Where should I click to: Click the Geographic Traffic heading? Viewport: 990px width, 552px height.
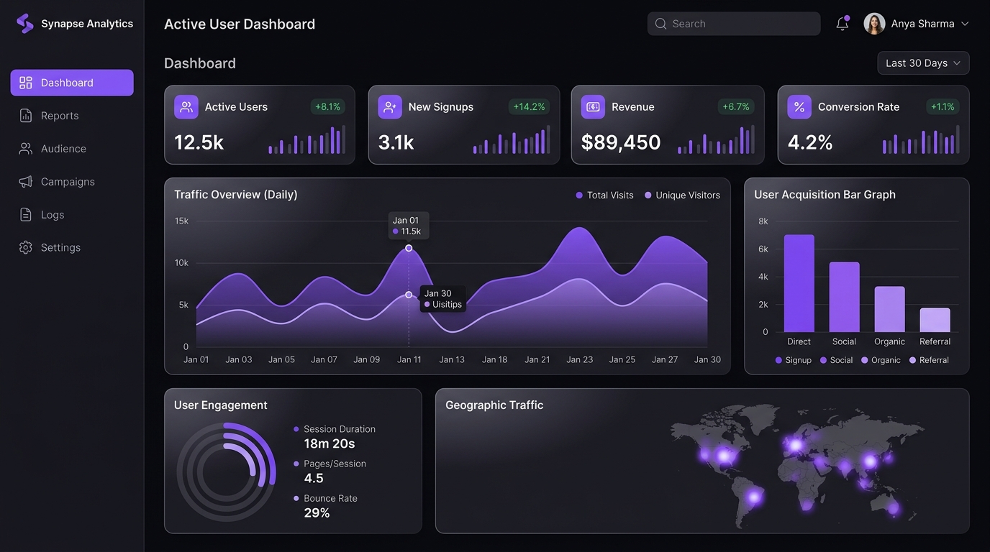coord(494,405)
